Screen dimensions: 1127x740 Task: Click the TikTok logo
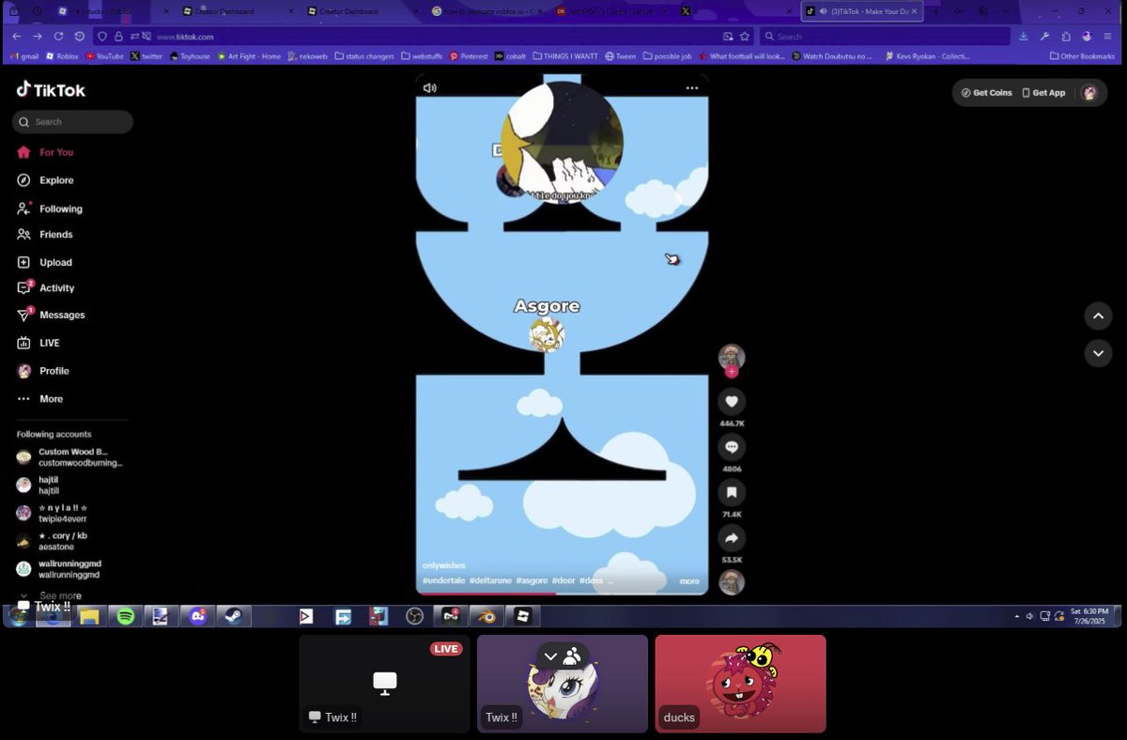[51, 90]
